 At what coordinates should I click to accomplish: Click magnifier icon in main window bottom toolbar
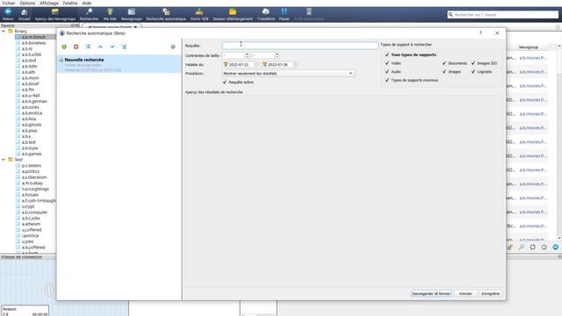tap(521, 248)
